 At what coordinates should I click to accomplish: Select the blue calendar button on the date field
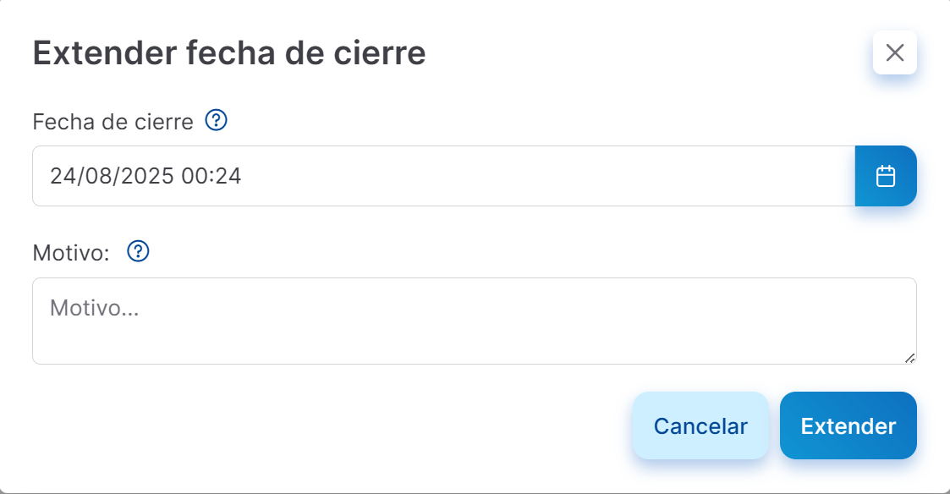click(886, 176)
